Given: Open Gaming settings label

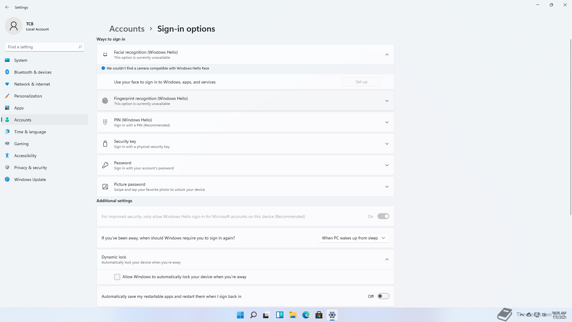Looking at the screenshot, I should [21, 144].
